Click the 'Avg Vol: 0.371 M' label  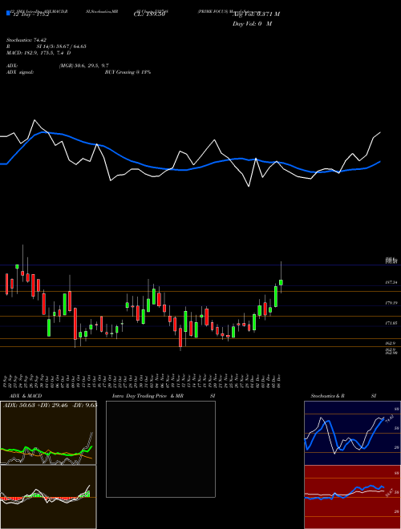click(256, 14)
